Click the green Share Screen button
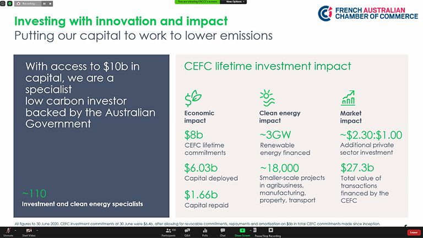423x238 pixels. [242, 231]
